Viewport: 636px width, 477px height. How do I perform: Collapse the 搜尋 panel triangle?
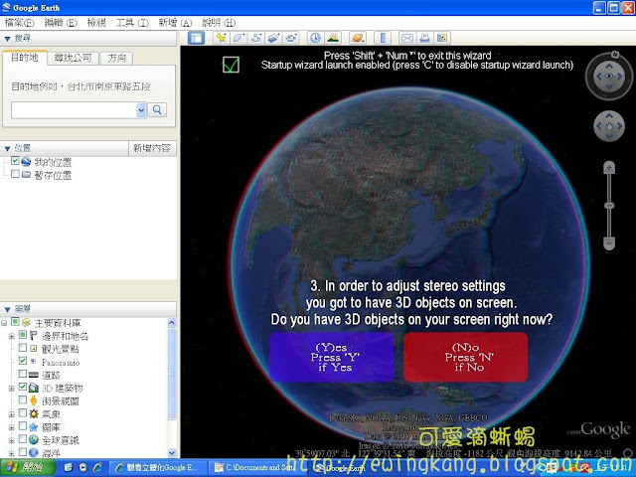click(7, 39)
